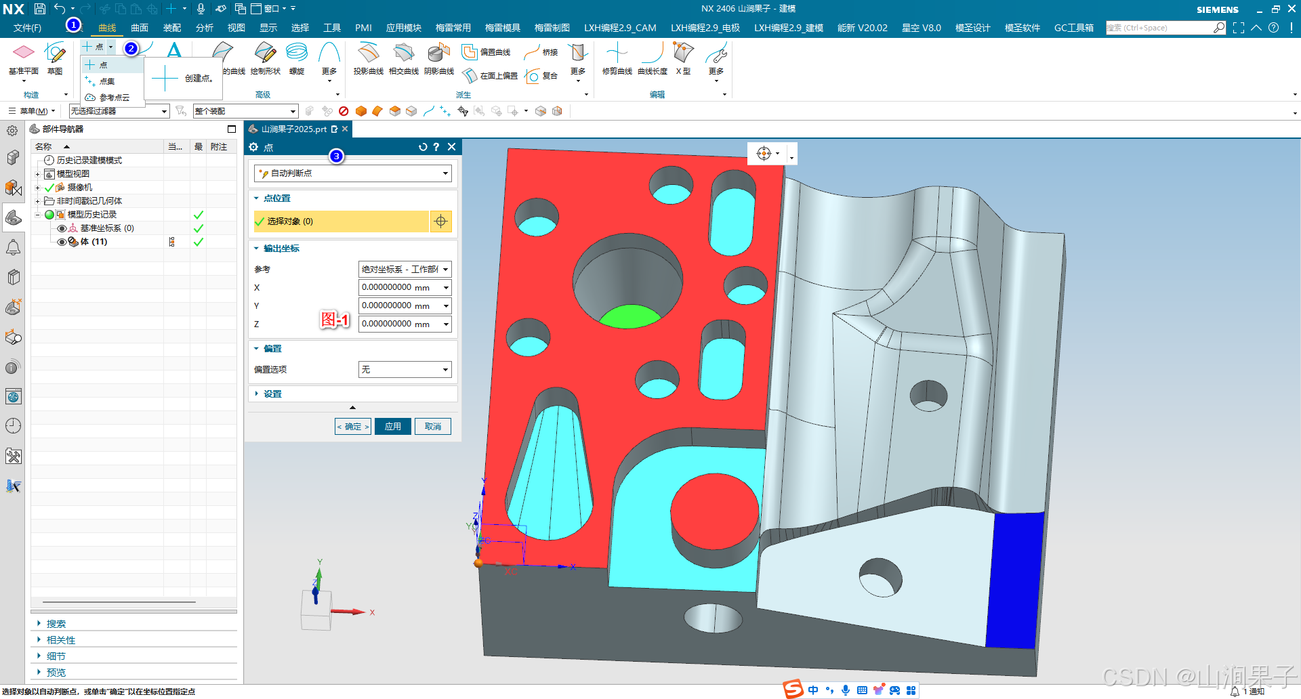Open the 无选择过滤器 selection filter dropdown
1301x699 pixels.
pos(119,111)
